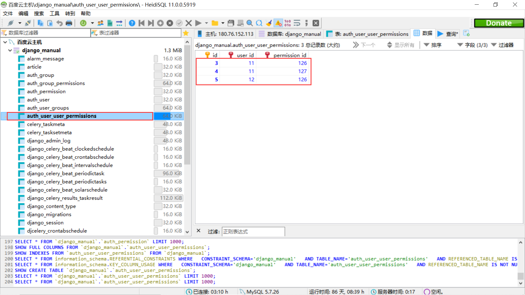Image resolution: width=525 pixels, height=295 pixels.
Task: Click the paste clipboard icon
Action: coord(50,23)
